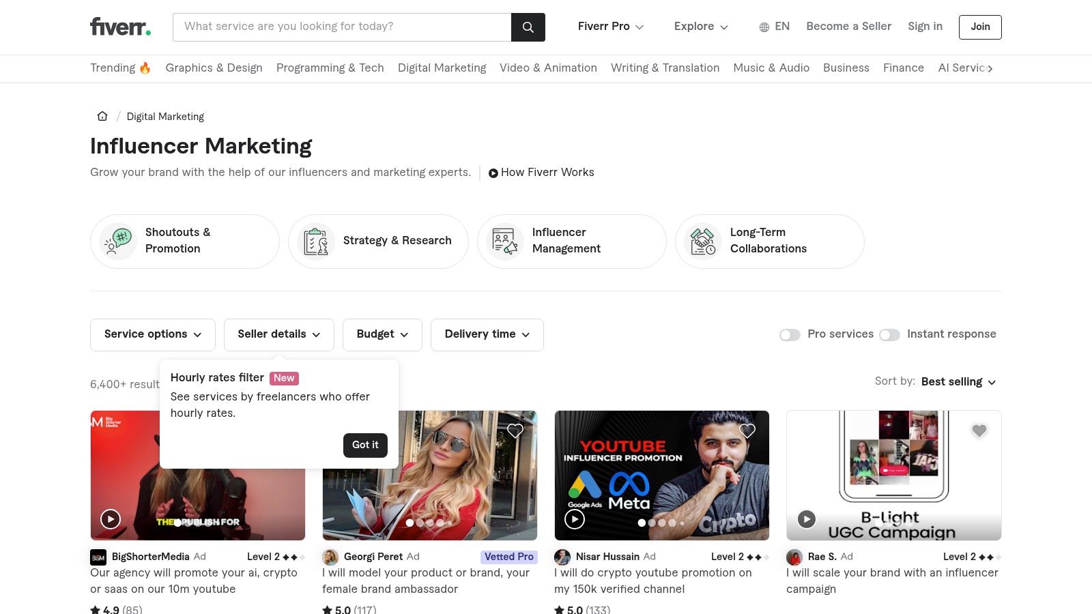This screenshot has width=1092, height=614.
Task: Expand the Budget filter
Action: (382, 334)
